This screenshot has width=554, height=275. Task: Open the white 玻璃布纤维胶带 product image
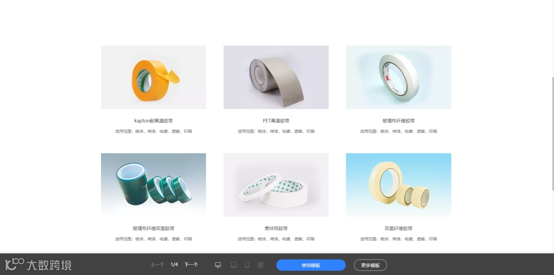point(399,77)
